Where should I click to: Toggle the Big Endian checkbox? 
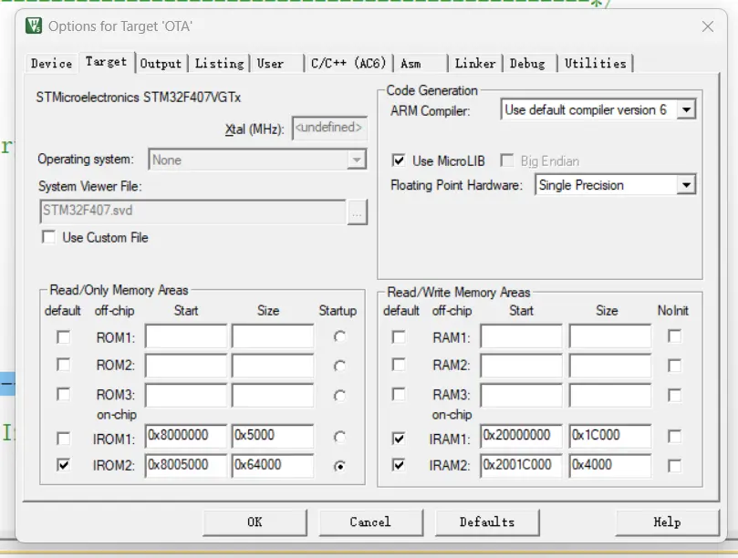pyautogui.click(x=507, y=160)
